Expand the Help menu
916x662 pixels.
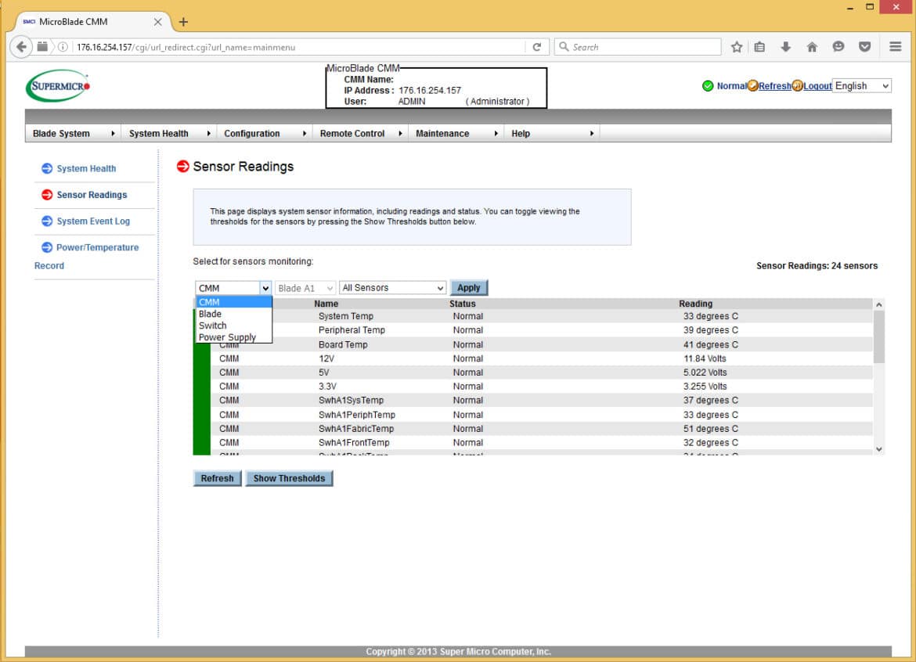[x=552, y=134]
